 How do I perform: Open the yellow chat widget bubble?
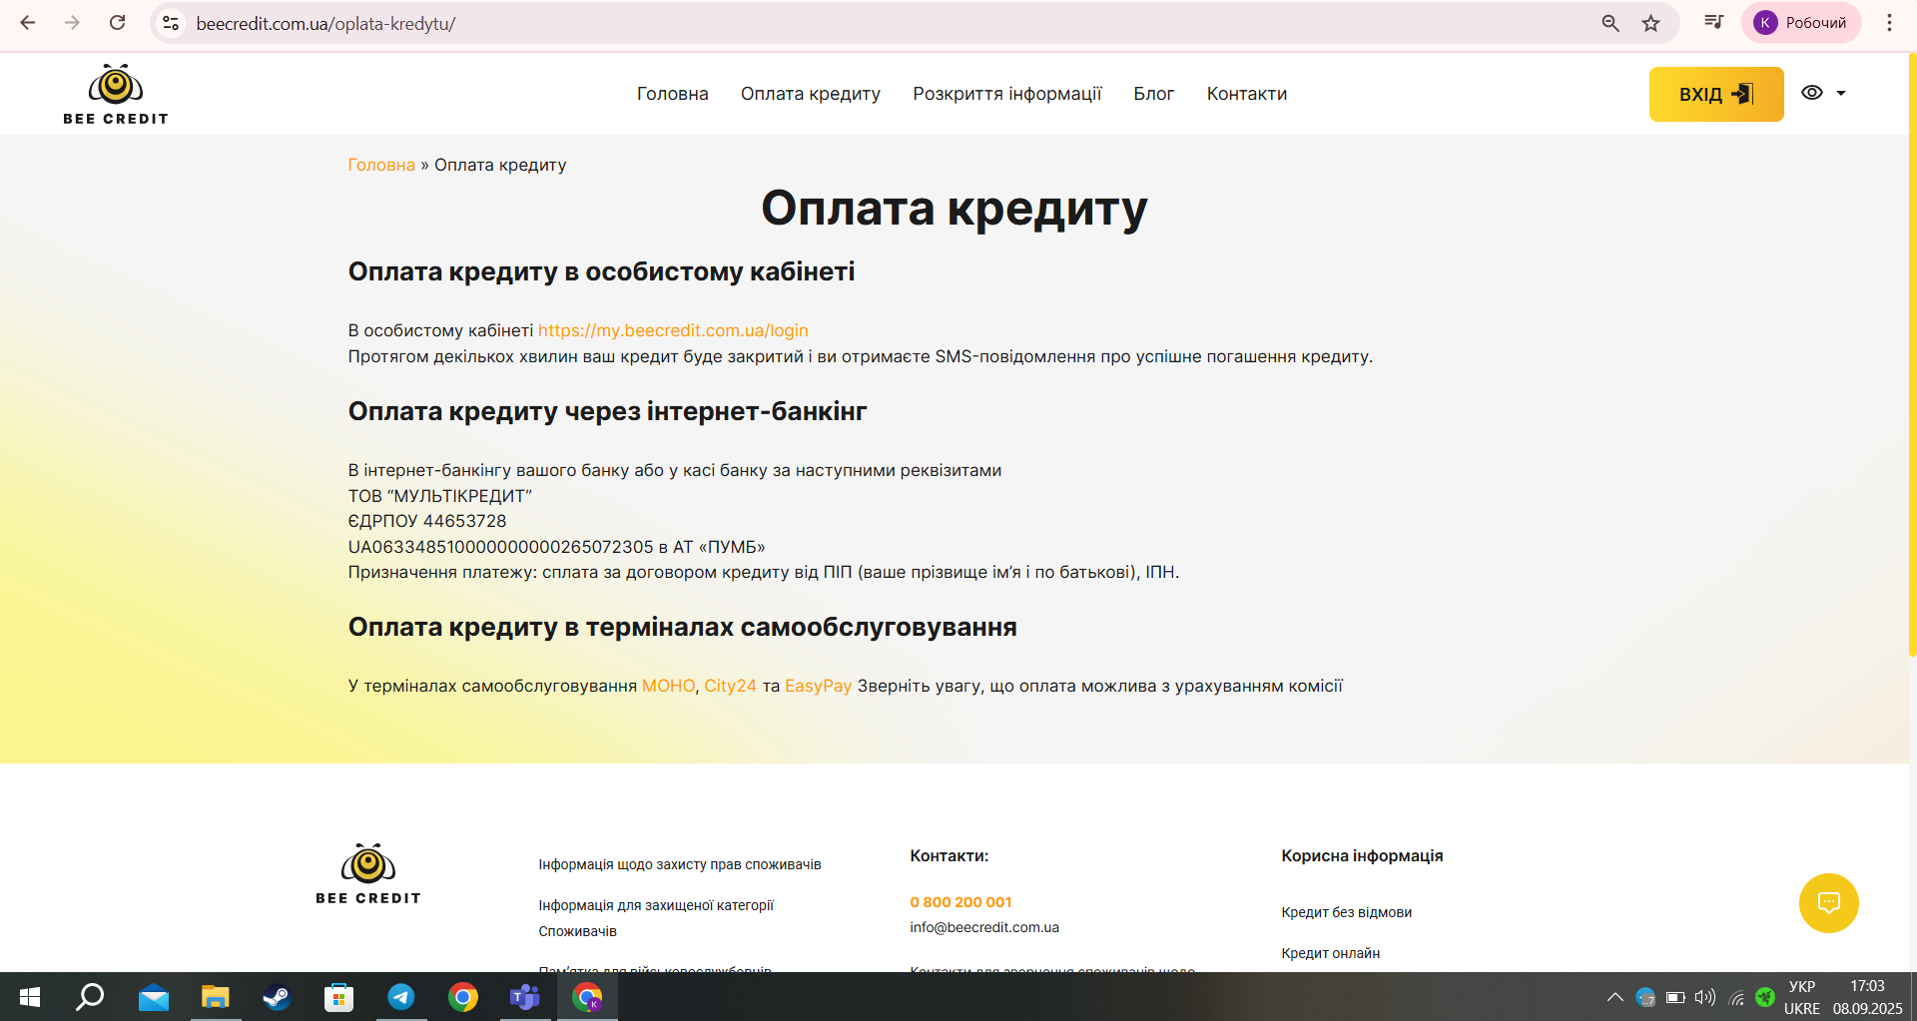coord(1828,903)
